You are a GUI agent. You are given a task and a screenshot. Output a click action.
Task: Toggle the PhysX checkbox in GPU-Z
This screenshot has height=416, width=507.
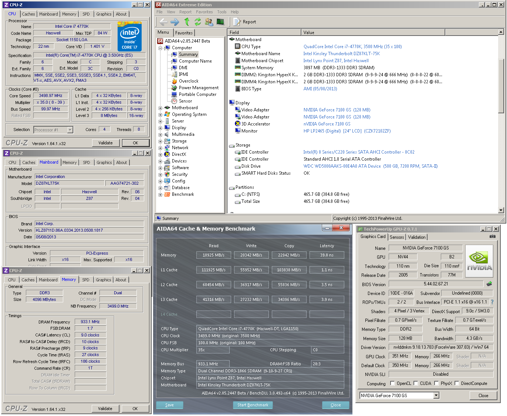(436, 383)
